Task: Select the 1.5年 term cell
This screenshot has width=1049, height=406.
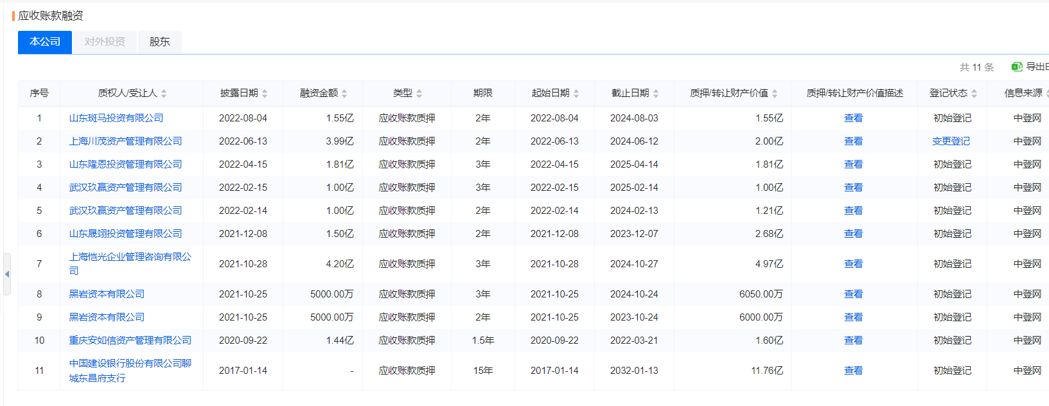Action: tap(483, 340)
